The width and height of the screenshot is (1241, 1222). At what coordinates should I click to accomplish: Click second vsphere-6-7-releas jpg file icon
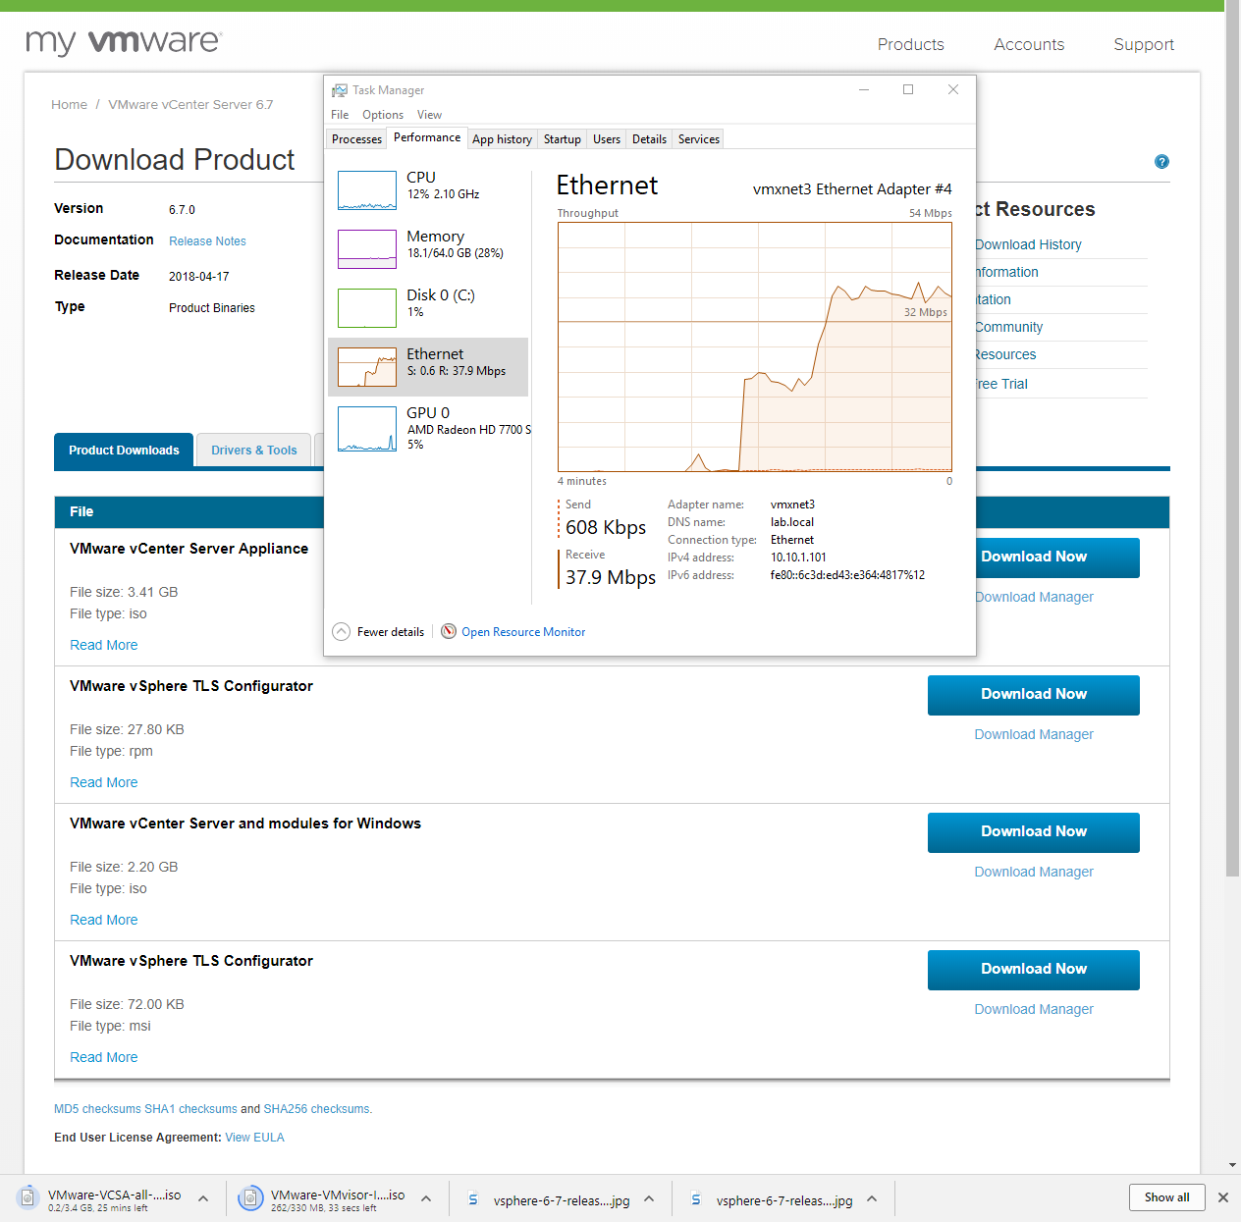[696, 1199]
